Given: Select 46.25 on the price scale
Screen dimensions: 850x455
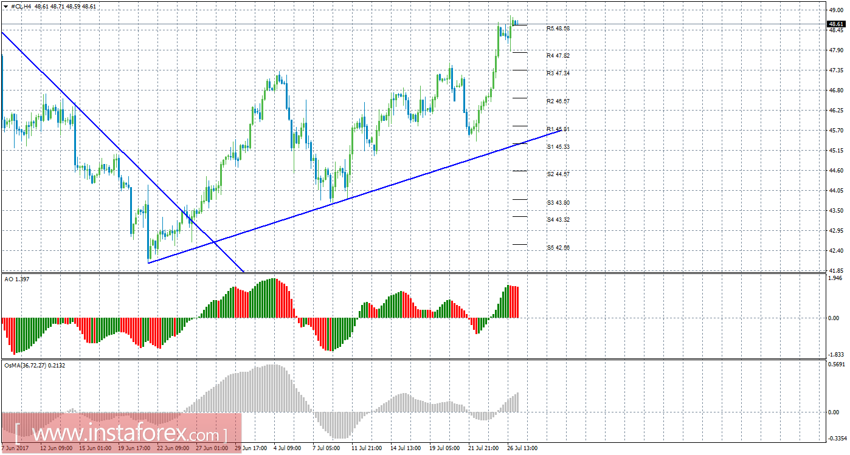Looking at the screenshot, I should [837, 111].
